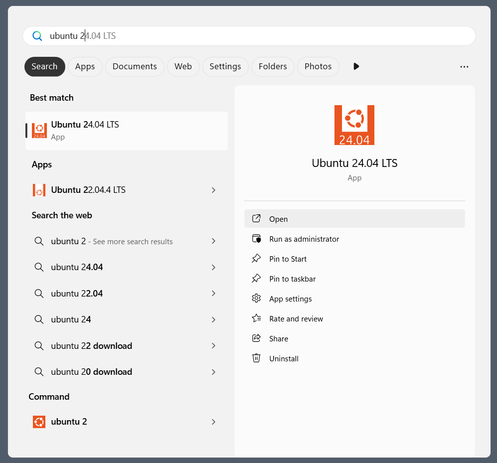Select the 'ubuntu 24.04' web suggestion
This screenshot has height=463, width=497.
(127, 267)
